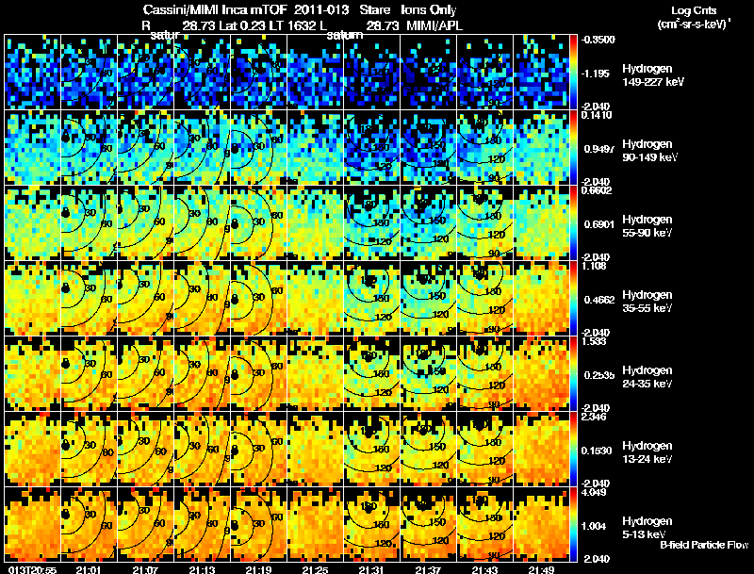
Task: Click the Hydrogen 35-55 keV row label
Action: tap(647, 302)
